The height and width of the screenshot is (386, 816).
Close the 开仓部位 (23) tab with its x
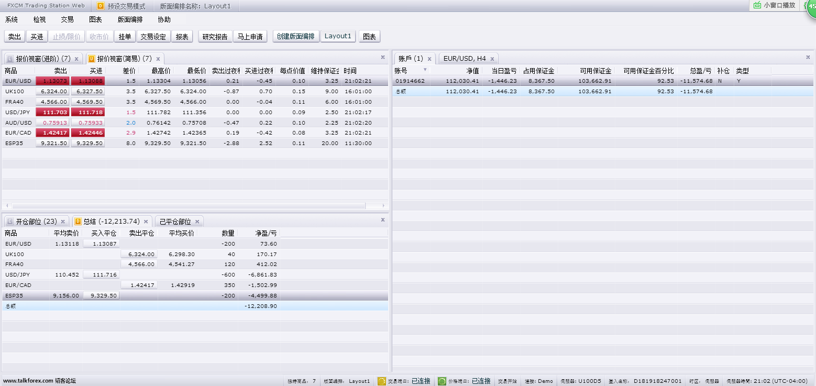pos(63,222)
